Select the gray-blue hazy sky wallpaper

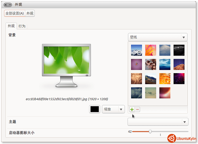coord(165,50)
